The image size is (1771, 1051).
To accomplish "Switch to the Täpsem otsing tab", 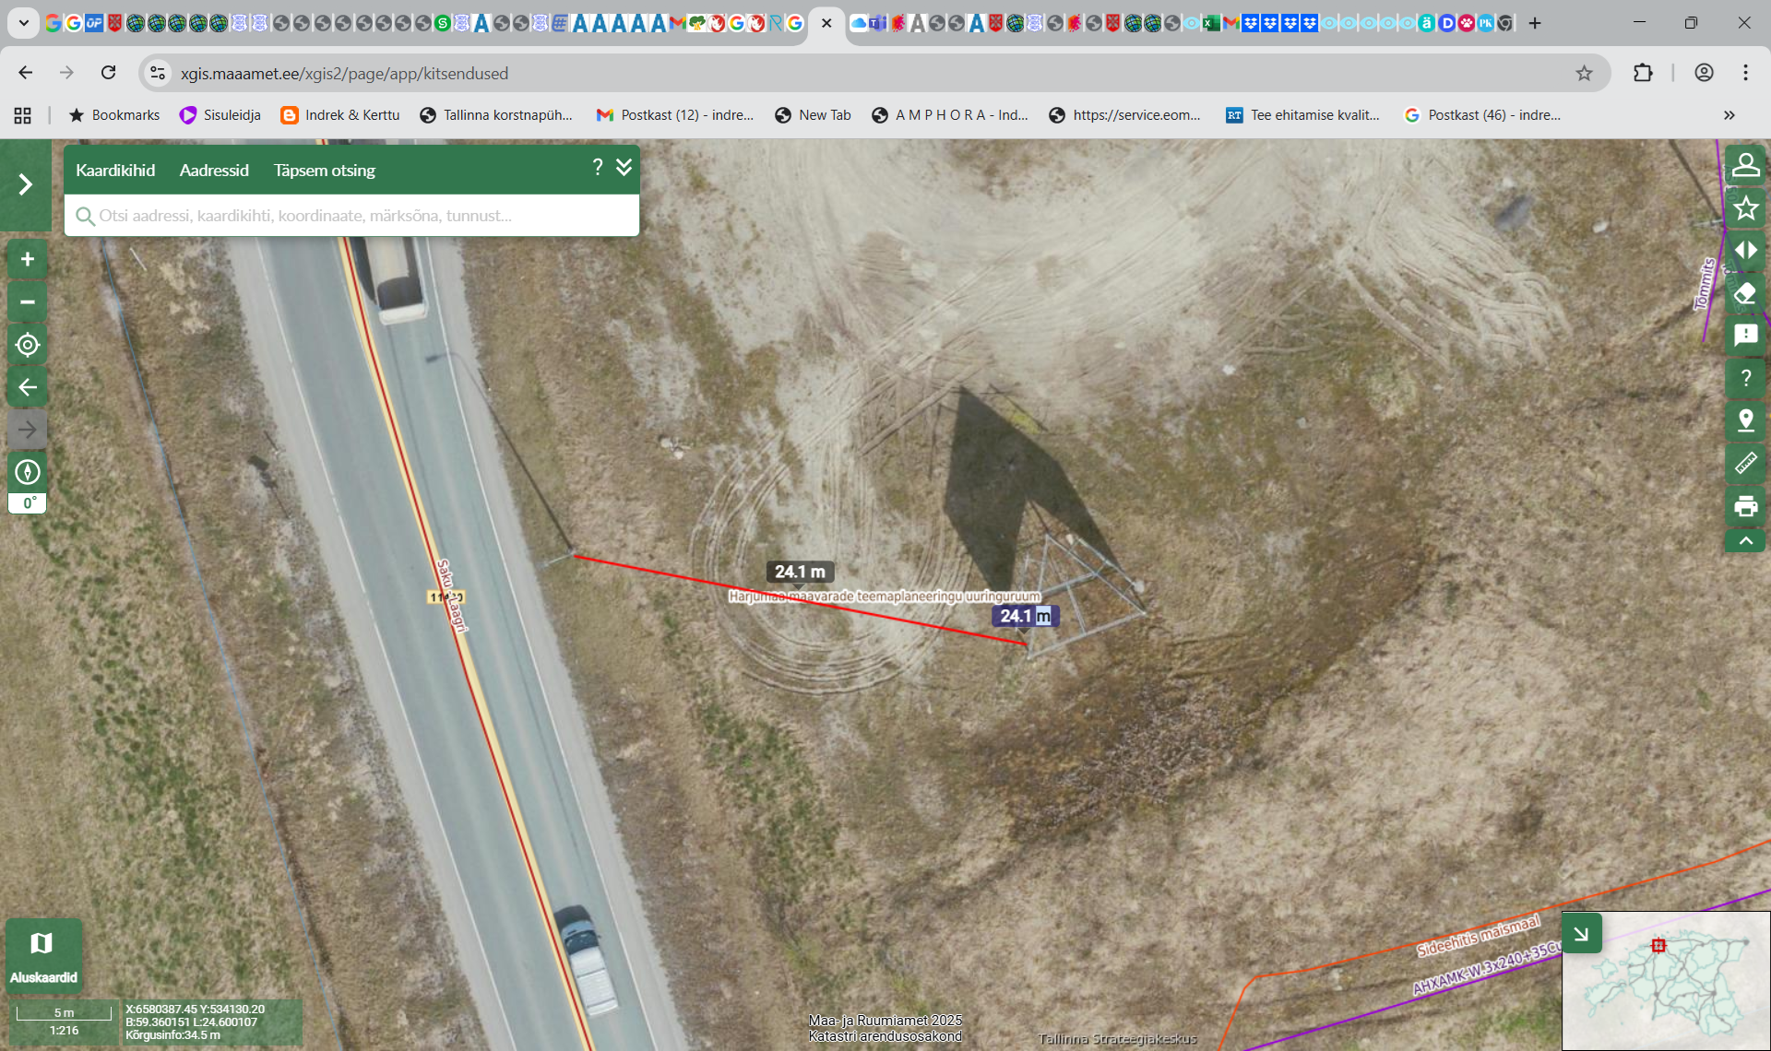I will (325, 171).
